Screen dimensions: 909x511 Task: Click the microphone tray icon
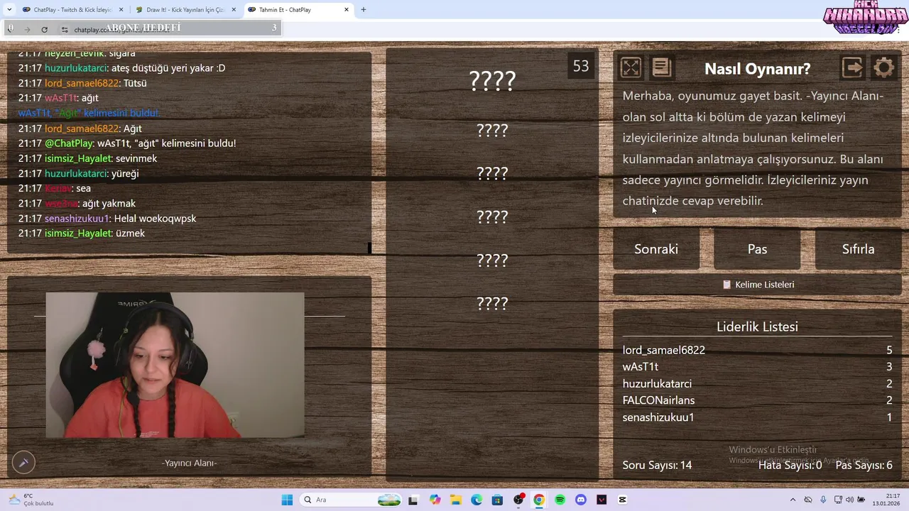(x=823, y=500)
